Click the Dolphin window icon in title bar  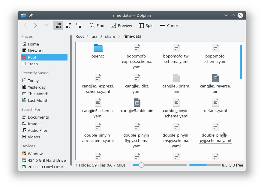pyautogui.click(x=24, y=15)
